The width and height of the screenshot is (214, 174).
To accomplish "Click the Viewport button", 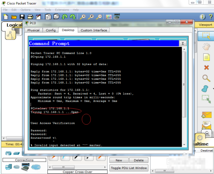I will tap(205, 25).
